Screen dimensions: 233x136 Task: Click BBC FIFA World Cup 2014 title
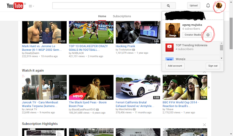coord(181,104)
